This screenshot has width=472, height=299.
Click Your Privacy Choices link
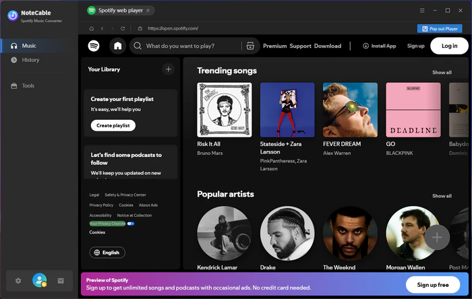pyautogui.click(x=107, y=224)
